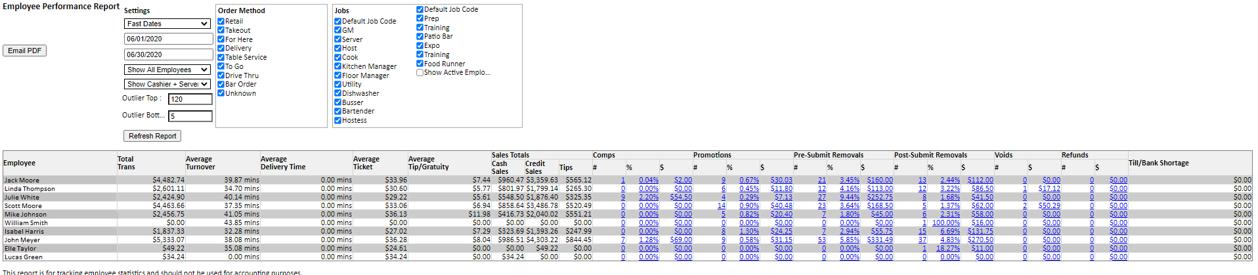
Task: Focus the Outlier Top input field
Action: coord(190,99)
